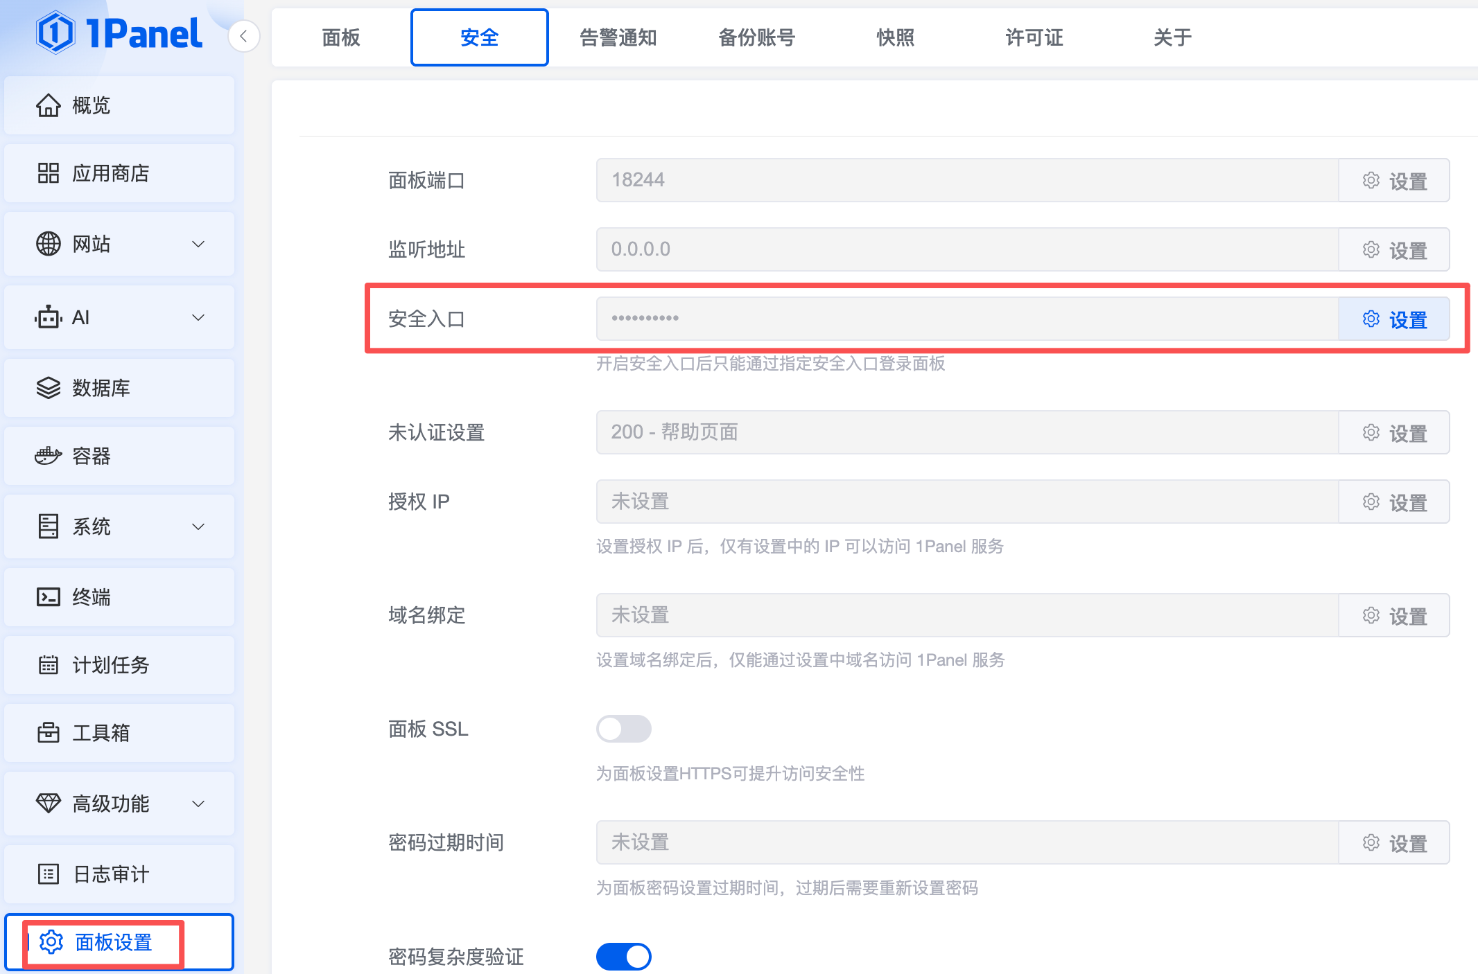Image resolution: width=1478 pixels, height=974 pixels.
Task: Click the 数据库 layers icon
Action: click(48, 388)
